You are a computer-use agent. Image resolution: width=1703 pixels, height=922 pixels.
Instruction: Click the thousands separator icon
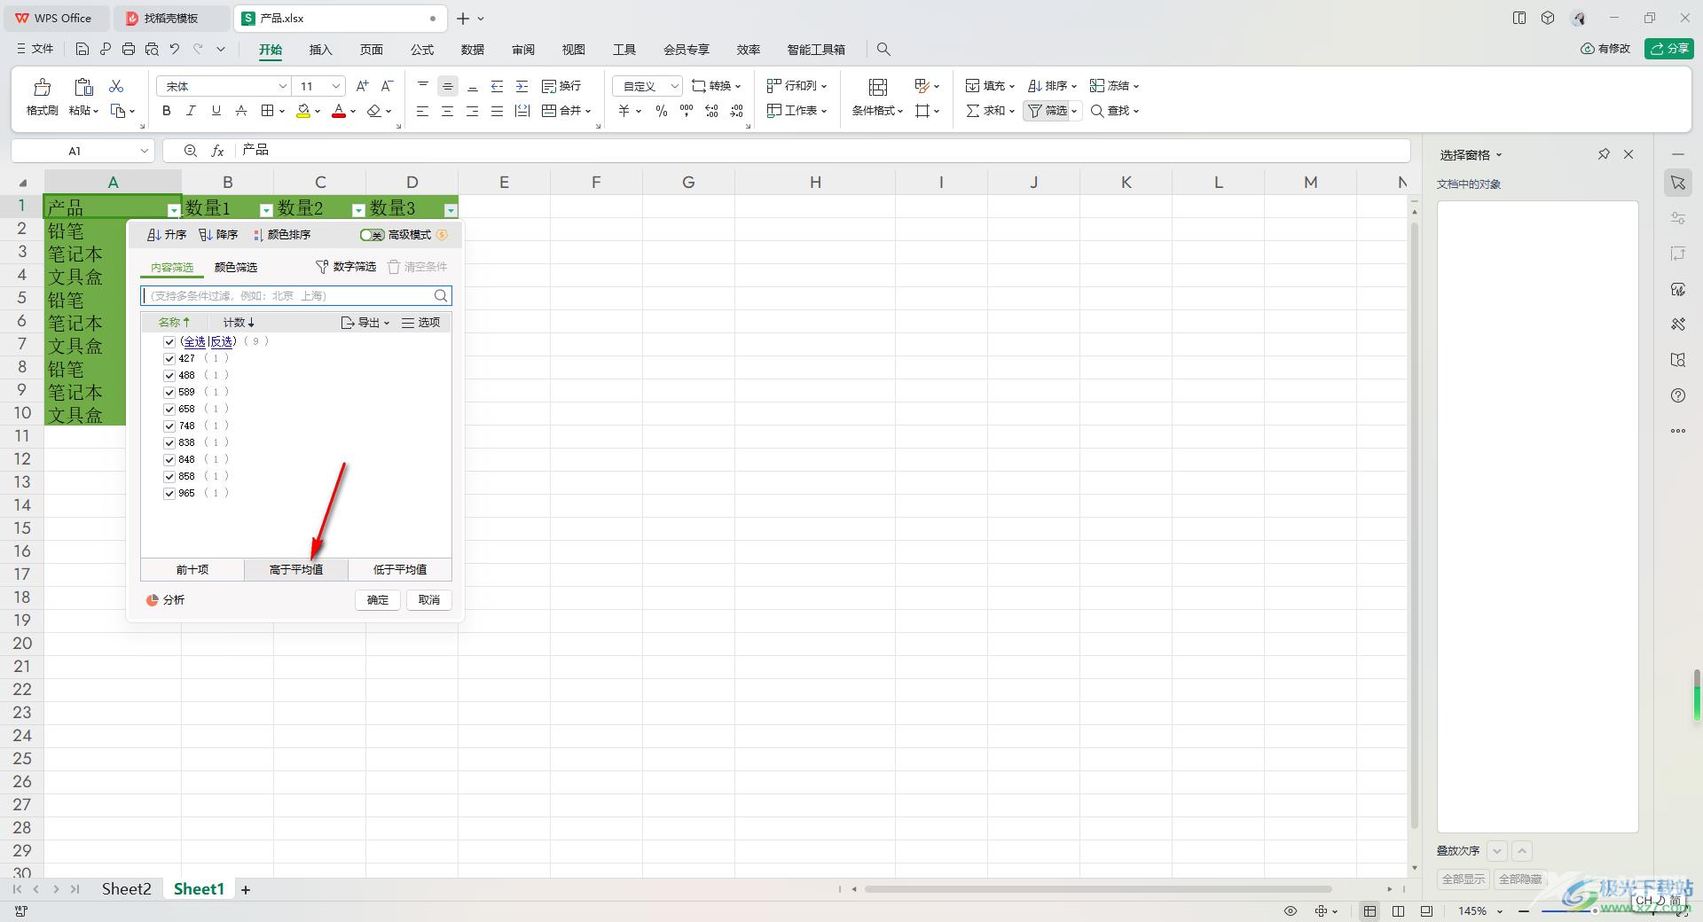[x=687, y=111]
